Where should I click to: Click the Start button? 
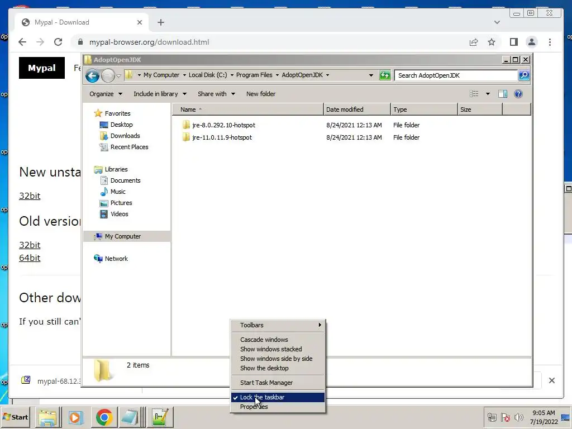click(x=16, y=417)
